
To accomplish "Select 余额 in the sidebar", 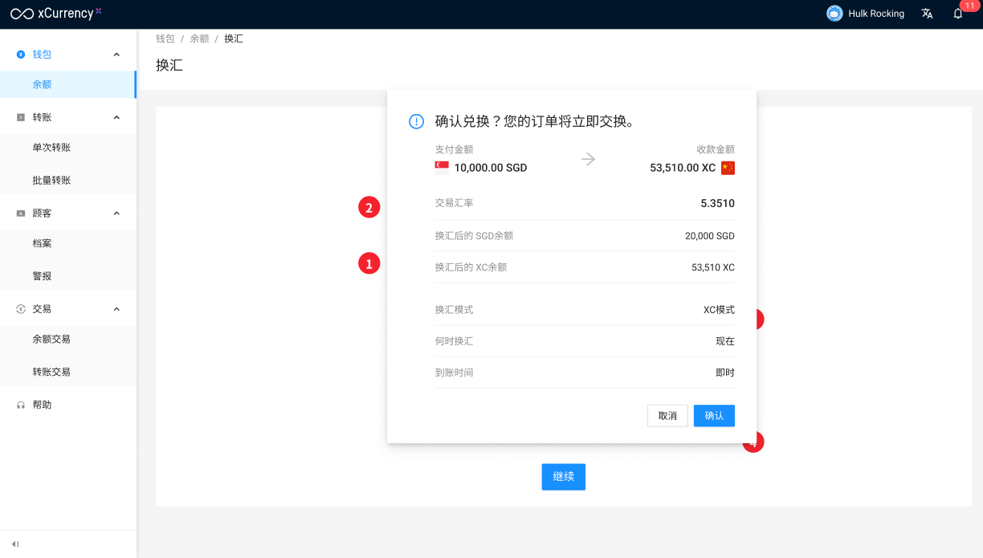I will pyautogui.click(x=67, y=84).
